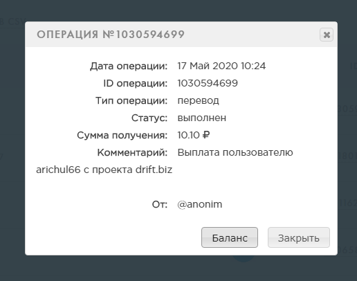Close the operation dialog with the X icon
This screenshot has width=357, height=281.
pos(327,35)
